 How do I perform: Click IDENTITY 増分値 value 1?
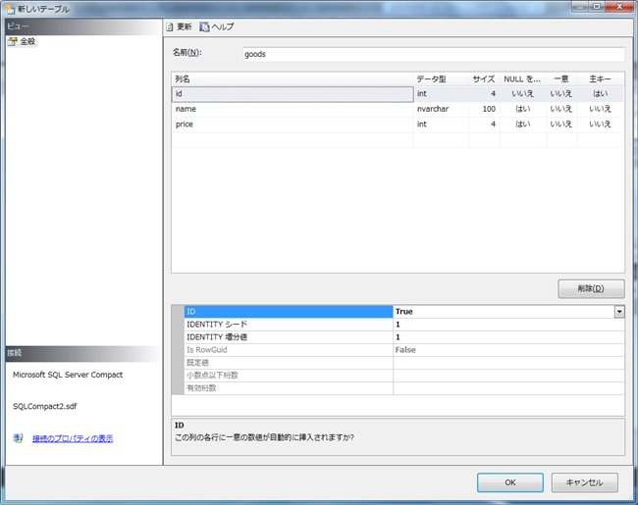[508, 337]
